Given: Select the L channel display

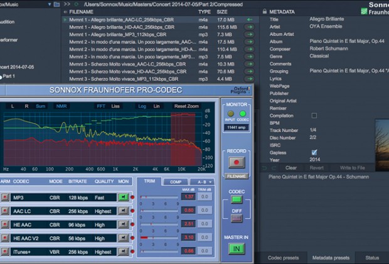Looking at the screenshot, I should point(13,106).
